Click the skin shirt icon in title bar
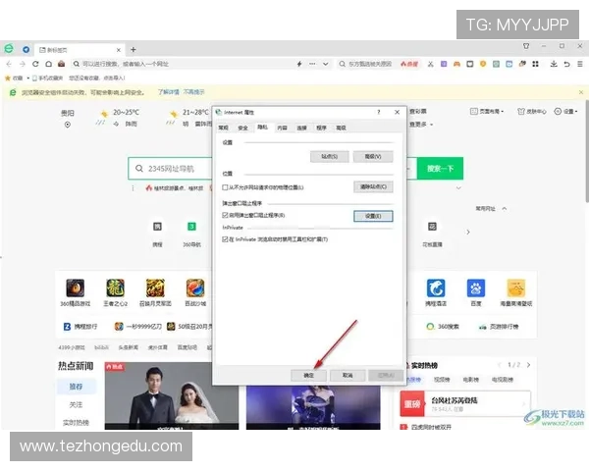The height and width of the screenshot is (471, 589). 526,46
